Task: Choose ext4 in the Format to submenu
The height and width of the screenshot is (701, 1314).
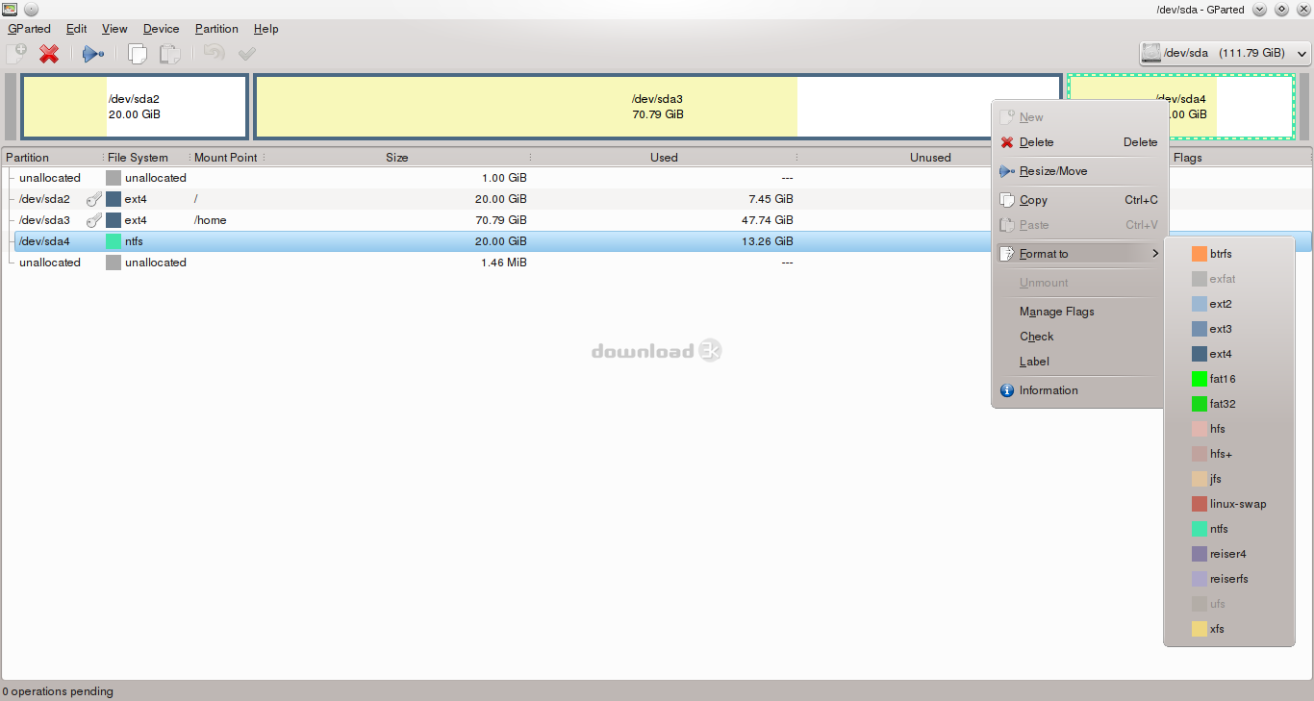Action: (1228, 354)
